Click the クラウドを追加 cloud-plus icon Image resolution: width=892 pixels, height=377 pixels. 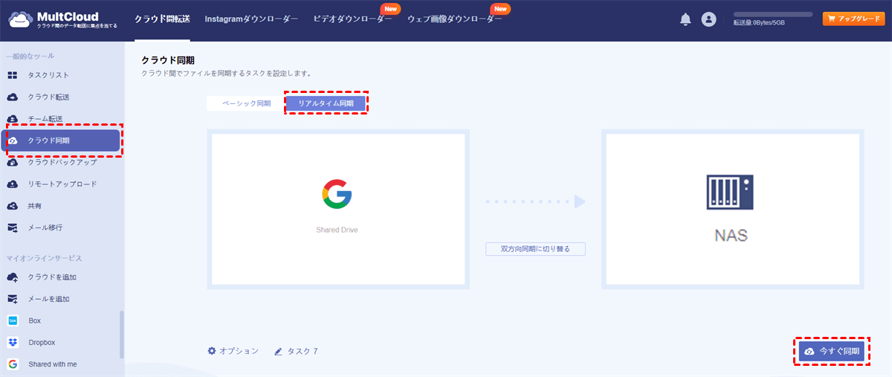pos(13,277)
